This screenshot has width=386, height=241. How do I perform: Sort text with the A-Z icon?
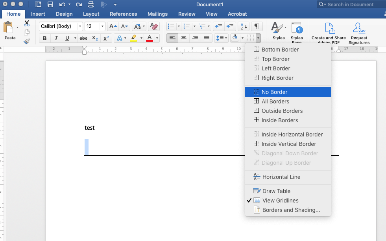point(244,26)
